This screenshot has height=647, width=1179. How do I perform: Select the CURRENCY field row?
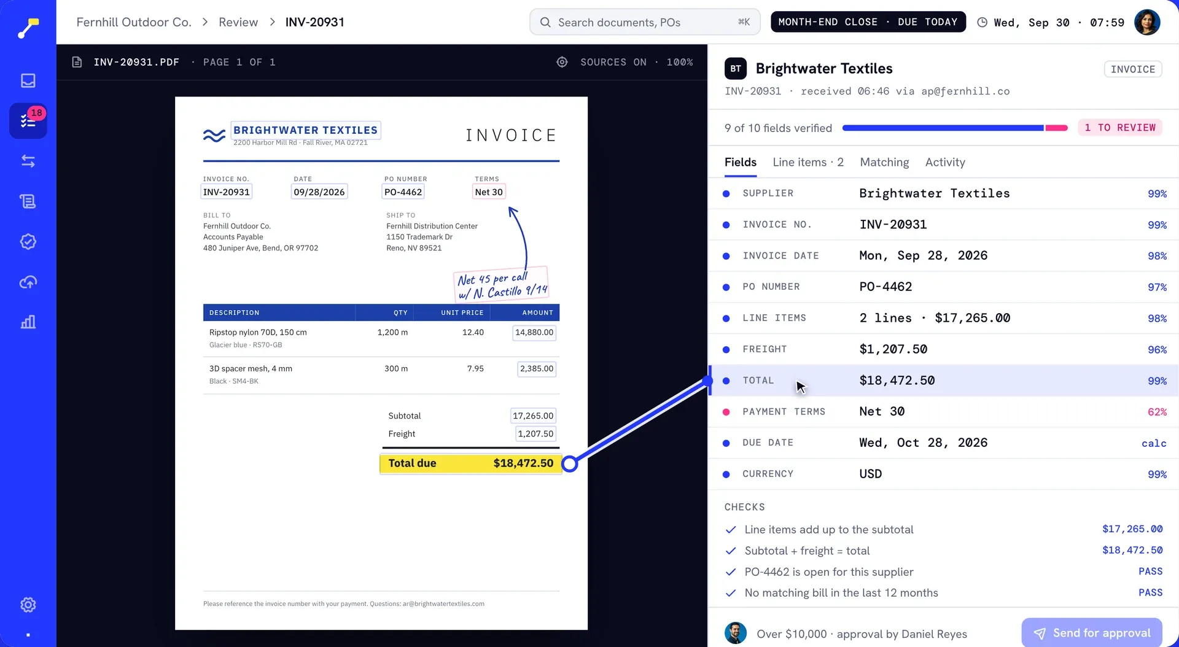click(x=944, y=474)
